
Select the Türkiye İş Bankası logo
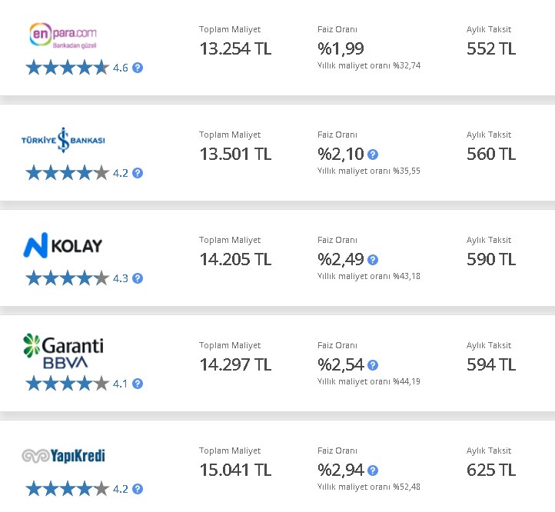[x=63, y=140]
